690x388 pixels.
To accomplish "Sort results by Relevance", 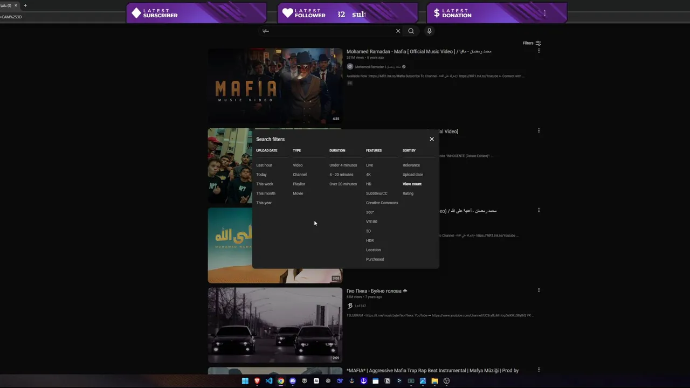I will 411,165.
